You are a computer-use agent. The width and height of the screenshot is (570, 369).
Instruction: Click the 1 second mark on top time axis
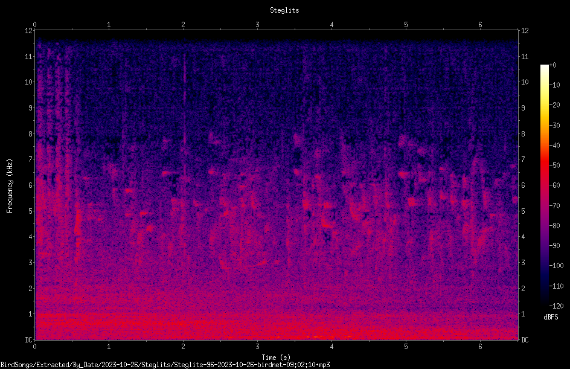(109, 25)
